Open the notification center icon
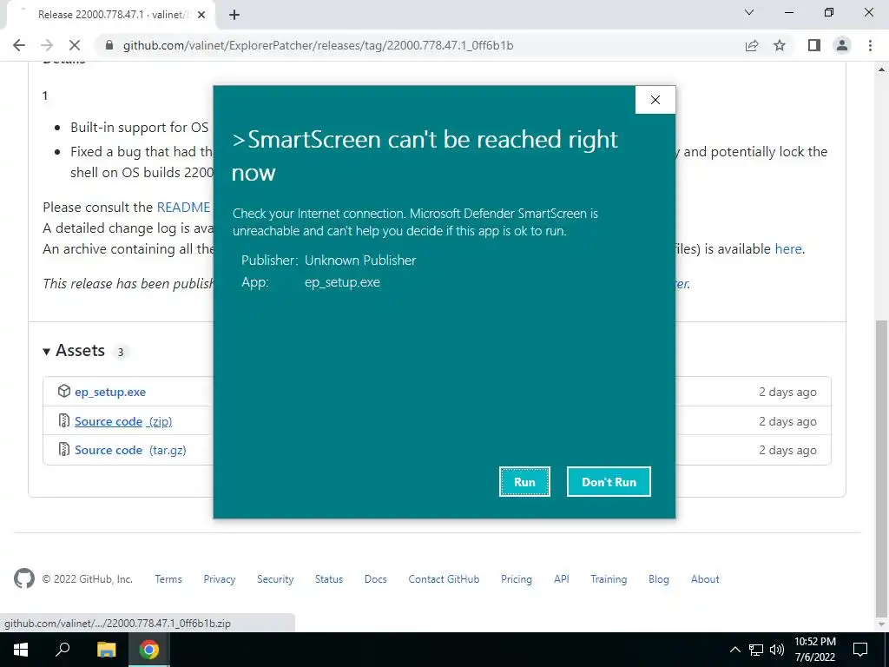This screenshot has width=889, height=667. click(x=860, y=650)
